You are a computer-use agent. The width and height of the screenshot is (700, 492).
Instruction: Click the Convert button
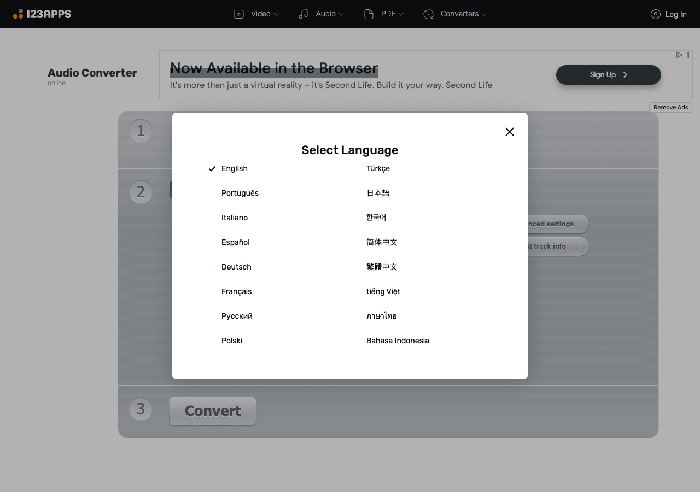click(x=213, y=411)
